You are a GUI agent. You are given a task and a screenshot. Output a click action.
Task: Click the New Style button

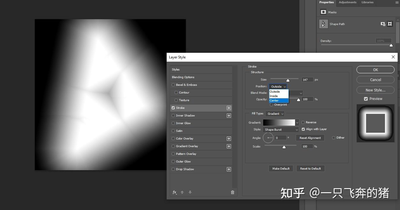coord(375,90)
